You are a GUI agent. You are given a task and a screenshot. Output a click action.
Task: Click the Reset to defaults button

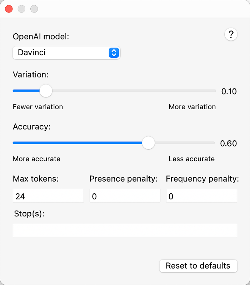click(198, 266)
